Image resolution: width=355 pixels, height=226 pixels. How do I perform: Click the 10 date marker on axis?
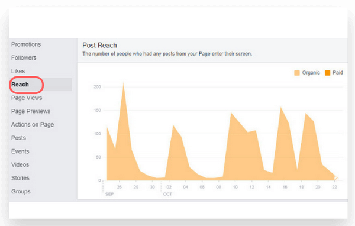point(235,187)
